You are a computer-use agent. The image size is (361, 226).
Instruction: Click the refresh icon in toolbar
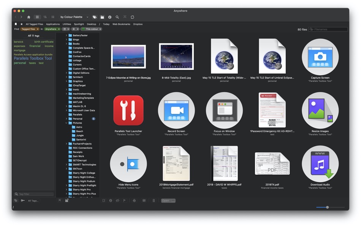pos(132,17)
